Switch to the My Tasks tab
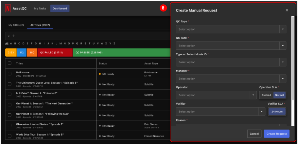 pos(40,9)
